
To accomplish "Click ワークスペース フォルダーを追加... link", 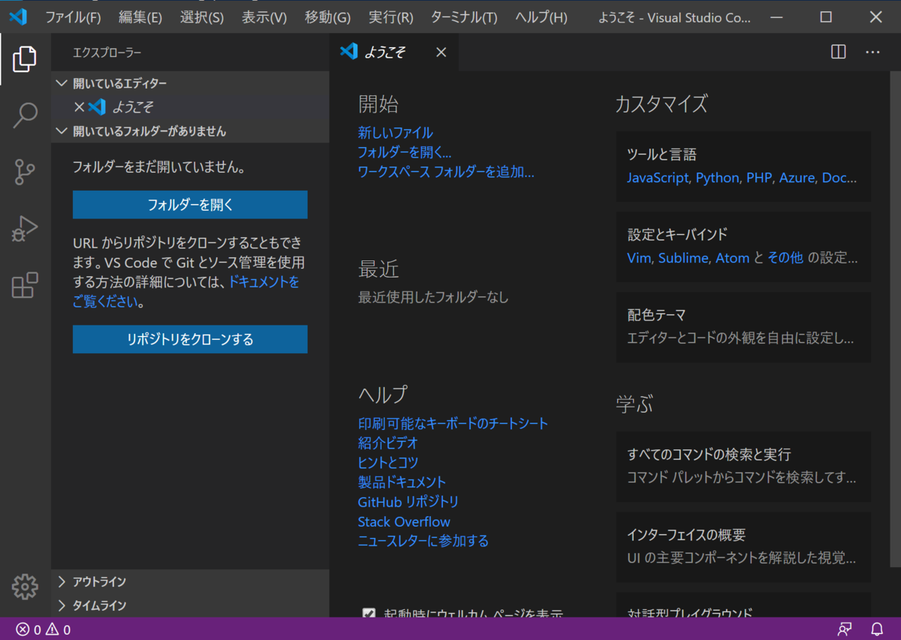I will click(446, 172).
